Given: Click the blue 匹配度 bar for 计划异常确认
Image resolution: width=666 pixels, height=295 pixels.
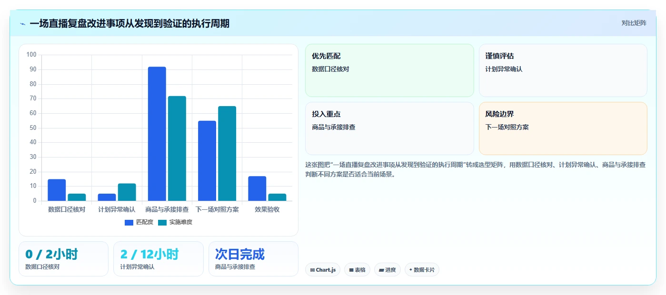Looking at the screenshot, I should click(107, 197).
